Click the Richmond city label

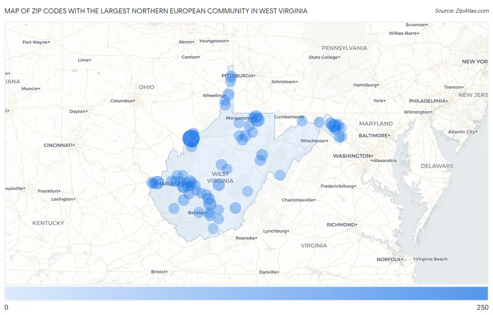341,225
